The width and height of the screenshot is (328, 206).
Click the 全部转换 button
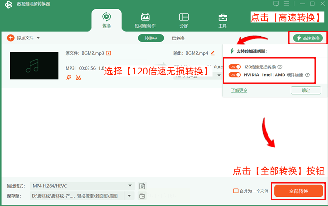click(x=298, y=191)
